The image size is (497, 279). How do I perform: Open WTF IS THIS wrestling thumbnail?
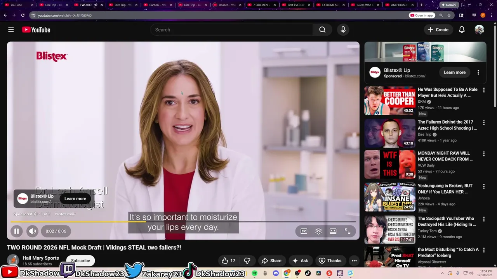coord(389,165)
